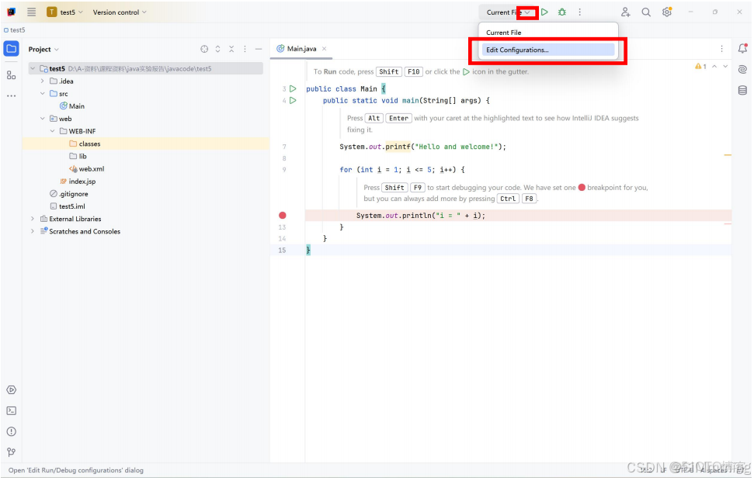Toggle the Project tool window
The height and width of the screenshot is (481, 754).
click(11, 48)
